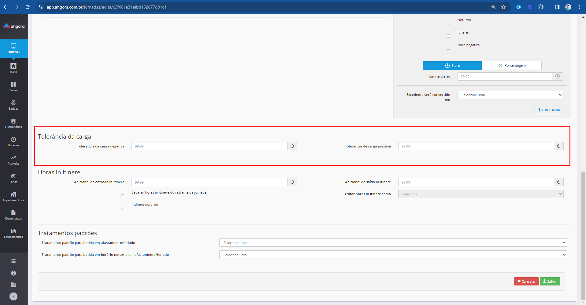Screen dimensions: 586x305
Task: Open Excedente será convertido em dropdown
Action: [x=510, y=95]
